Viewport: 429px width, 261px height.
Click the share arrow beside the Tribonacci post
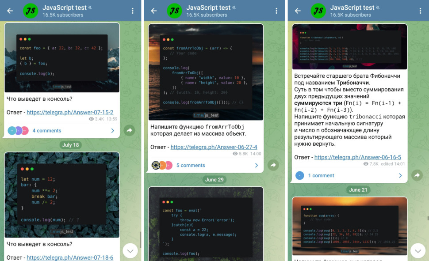point(417,175)
